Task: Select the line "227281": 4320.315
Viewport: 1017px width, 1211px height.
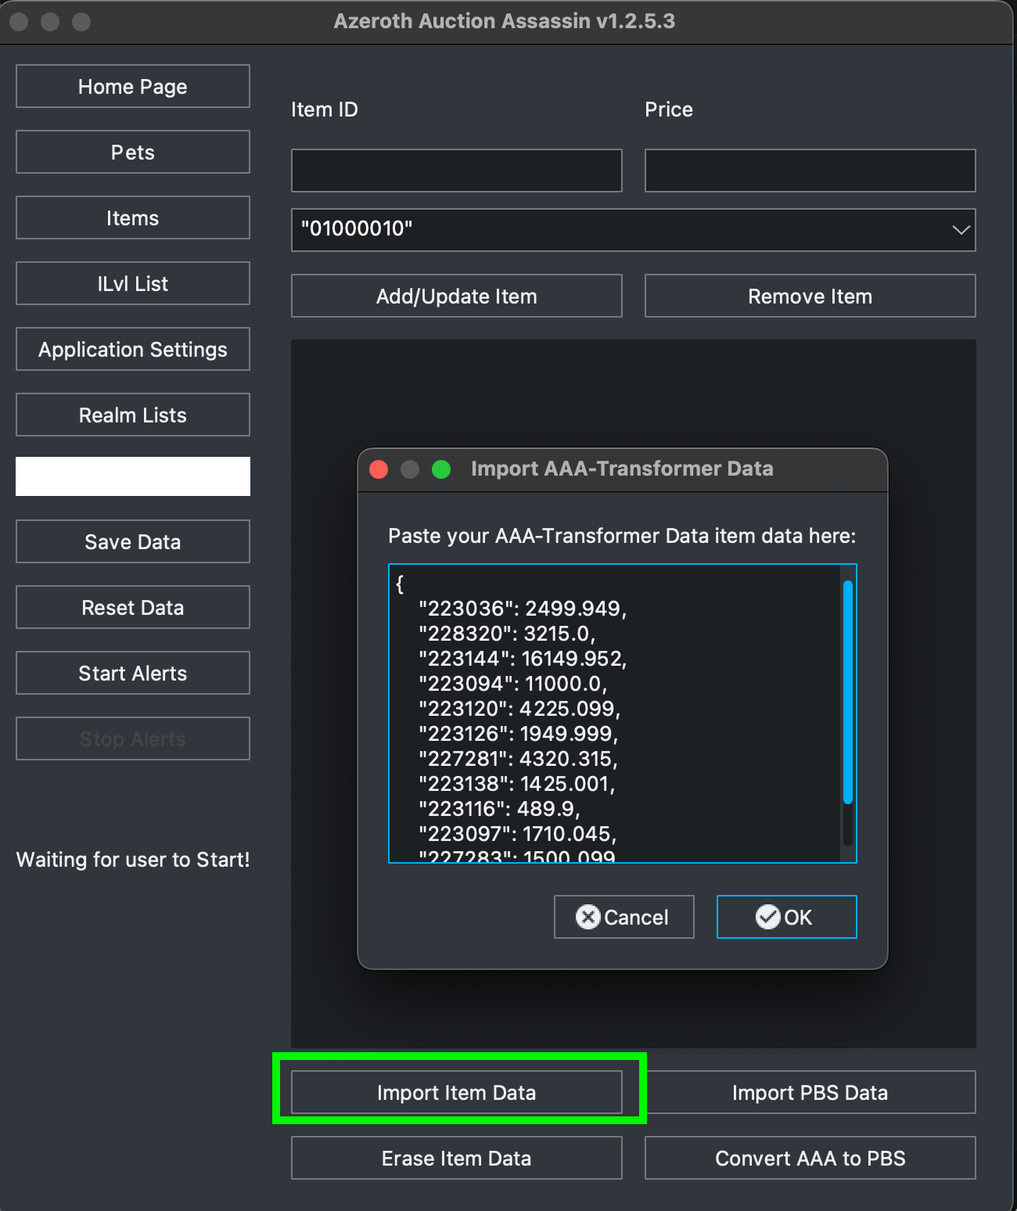Action: (519, 759)
